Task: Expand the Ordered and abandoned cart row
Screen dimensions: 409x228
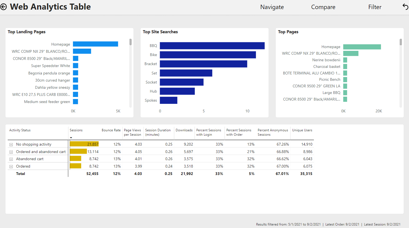Action: (x=11, y=152)
